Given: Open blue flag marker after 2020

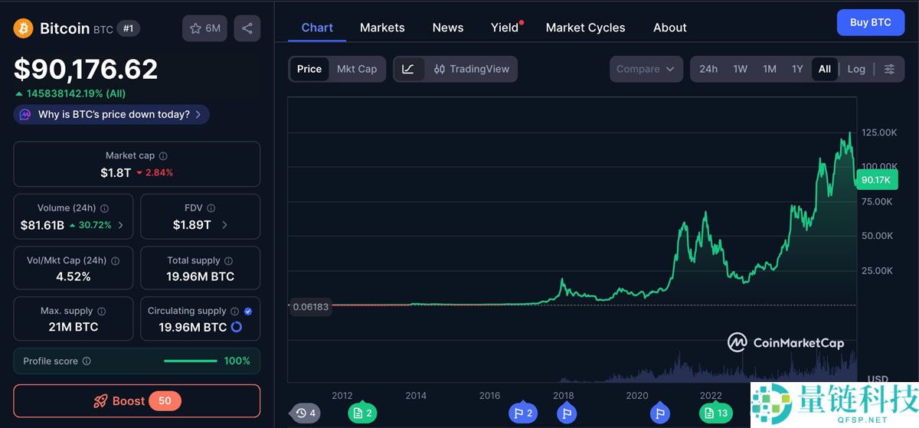Looking at the screenshot, I should (x=660, y=413).
